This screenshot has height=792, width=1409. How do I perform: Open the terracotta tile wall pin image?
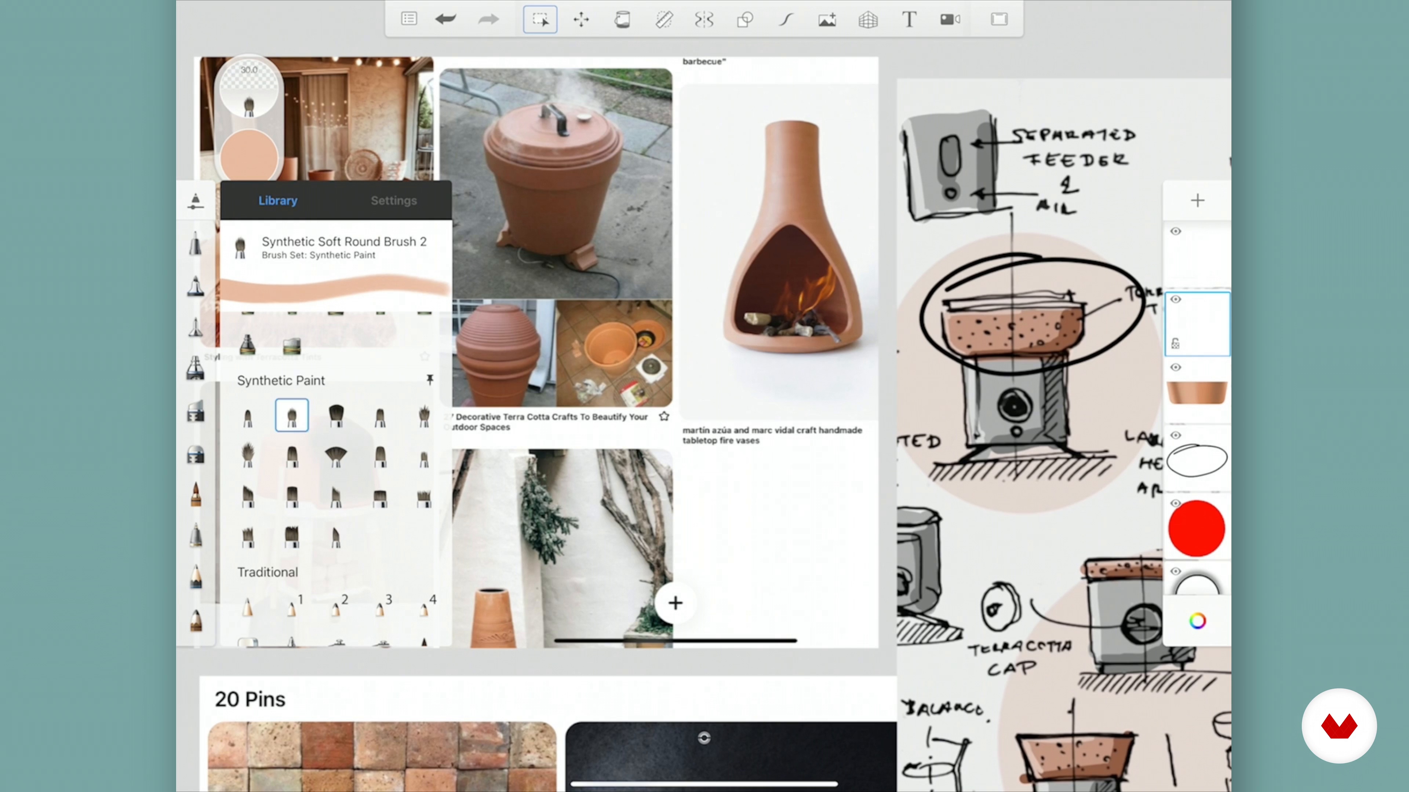(382, 756)
